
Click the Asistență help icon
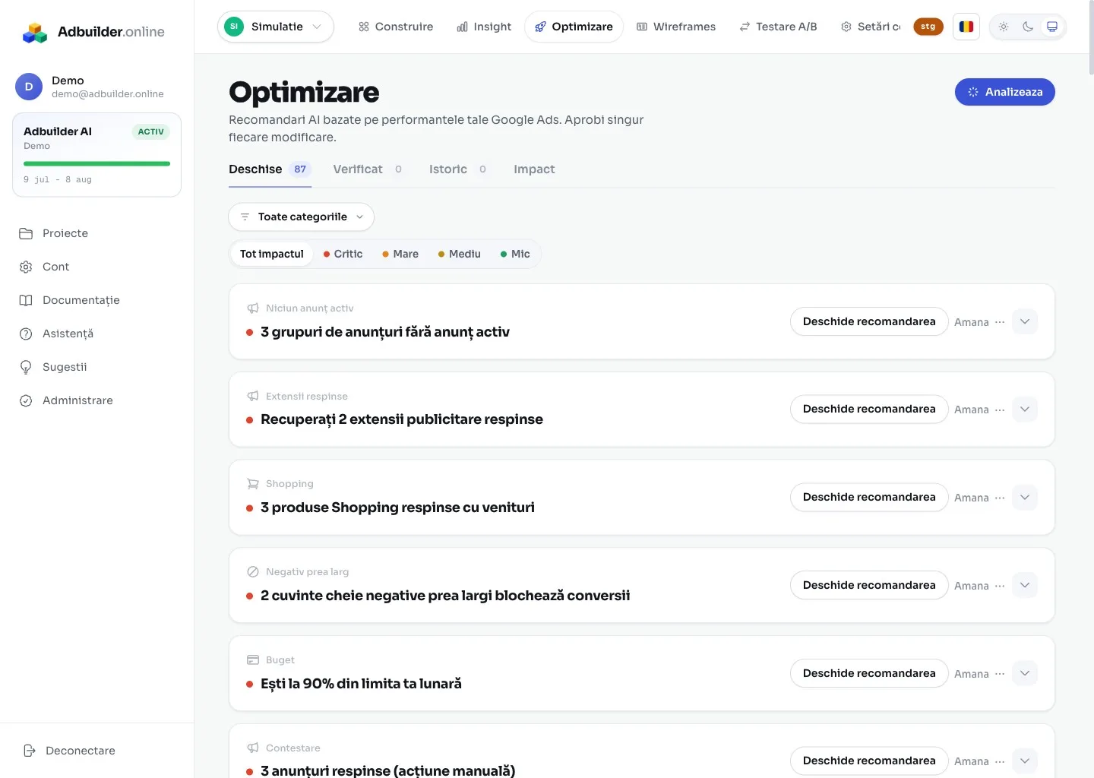[26, 334]
